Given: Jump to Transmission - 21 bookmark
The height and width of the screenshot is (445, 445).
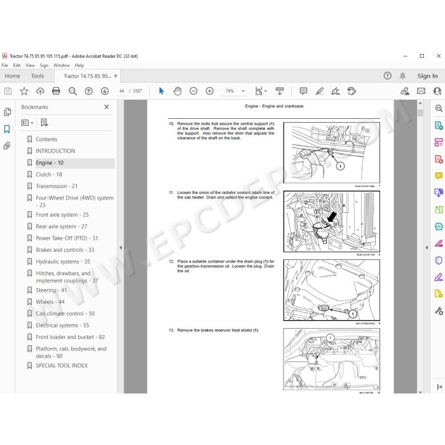Looking at the screenshot, I should tap(57, 186).
